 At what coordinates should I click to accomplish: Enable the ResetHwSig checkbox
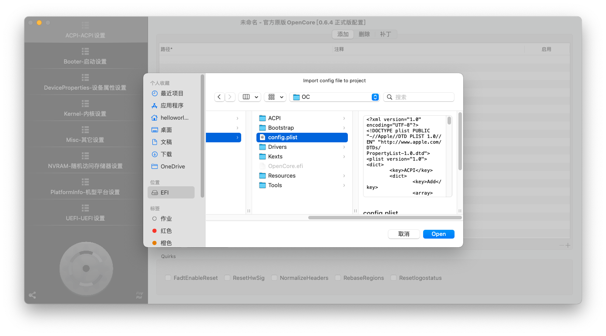click(227, 278)
